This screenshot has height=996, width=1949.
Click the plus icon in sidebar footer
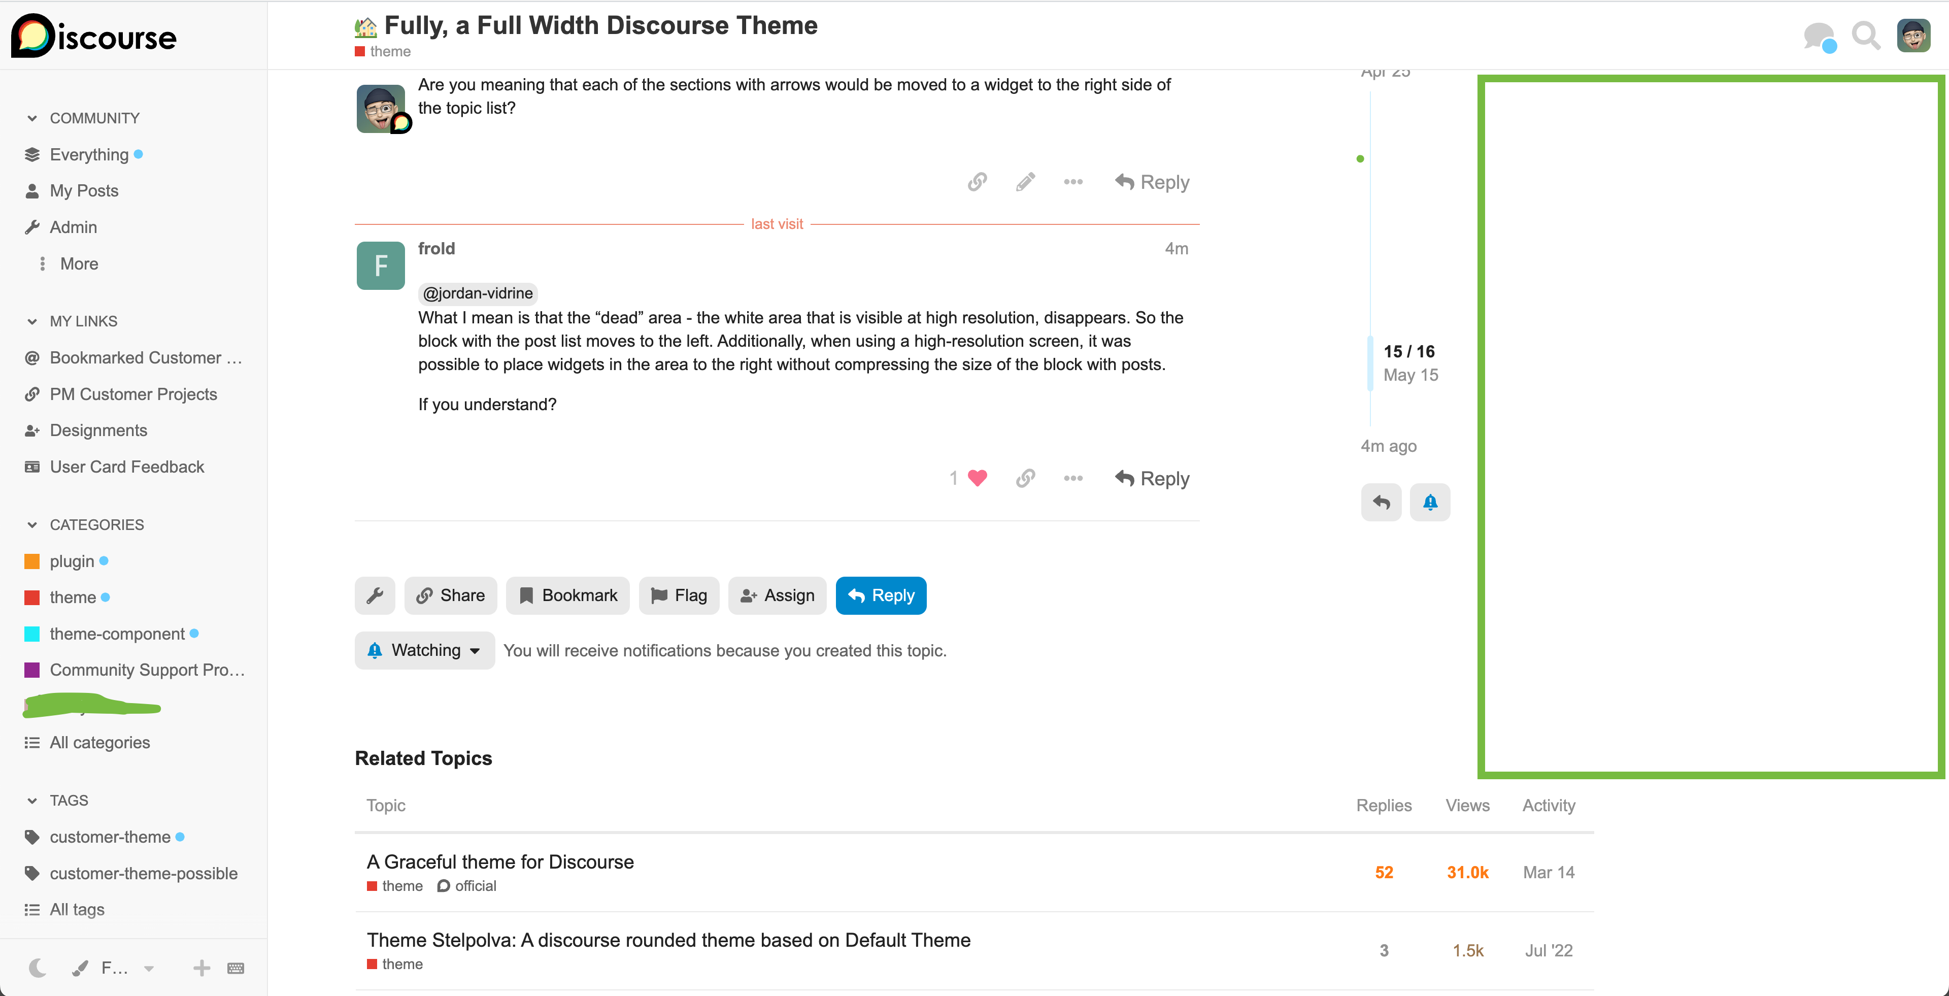pos(201,968)
